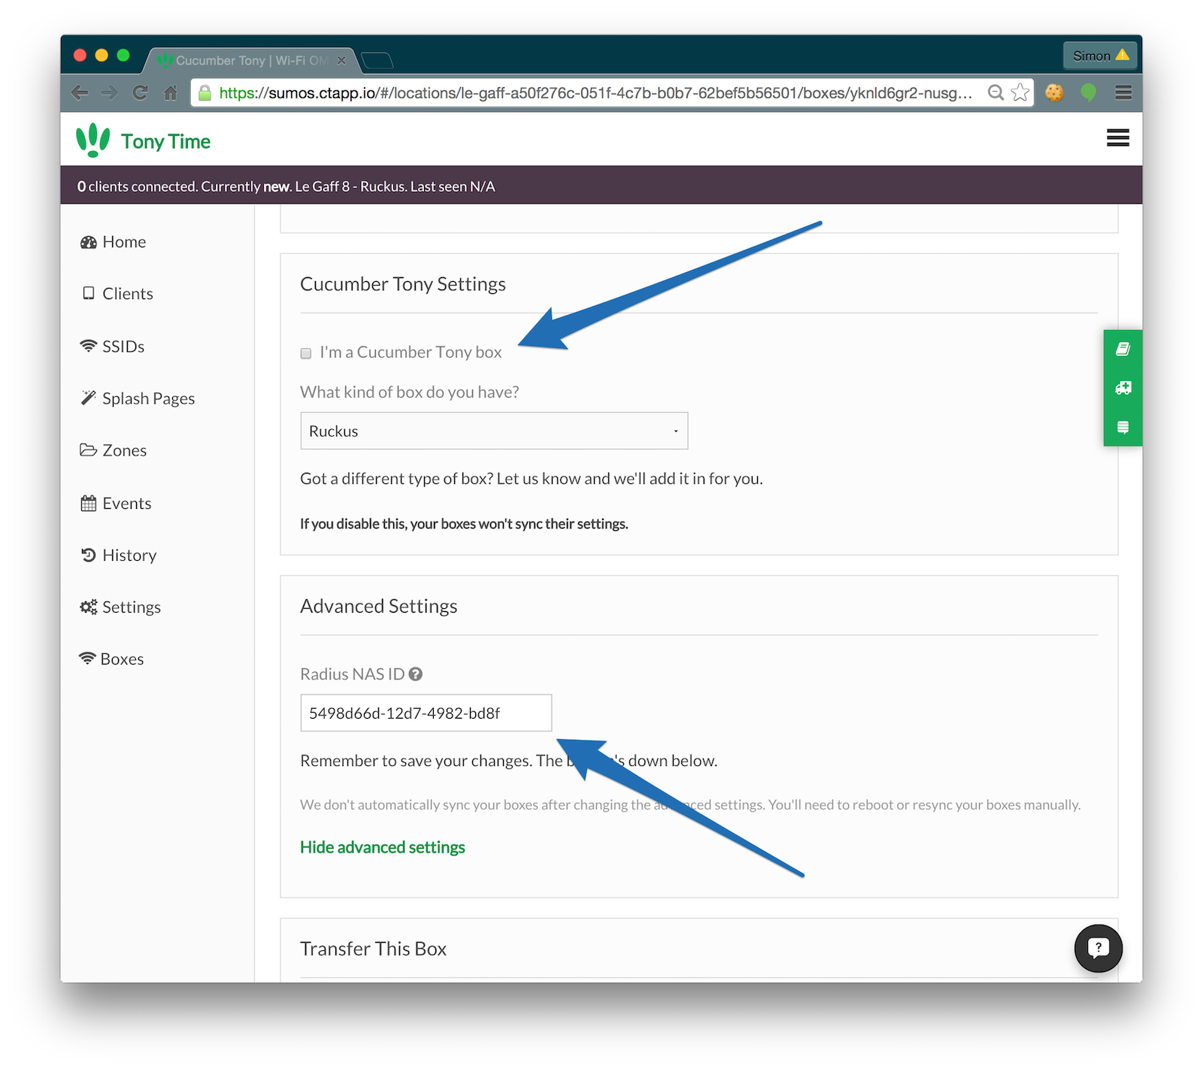Screen dimensions: 1203x1069
Task: Click the SSIDs Wi-Fi icon in sidebar
Action: [x=89, y=346]
